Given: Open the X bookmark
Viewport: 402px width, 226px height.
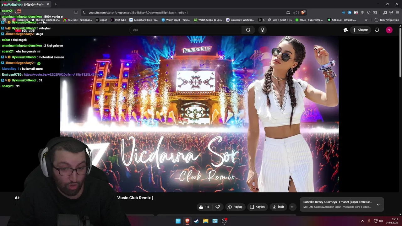Looking at the screenshot, I should 261,20.
